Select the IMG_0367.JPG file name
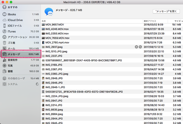Screen dimensions: 183x124 54,70
